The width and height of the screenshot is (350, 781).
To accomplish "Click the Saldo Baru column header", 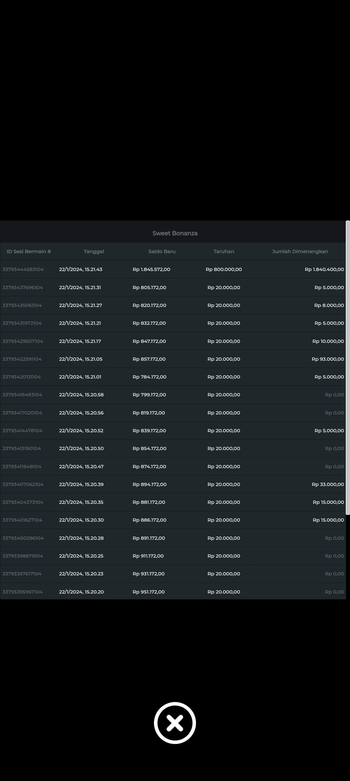I will pyautogui.click(x=162, y=252).
